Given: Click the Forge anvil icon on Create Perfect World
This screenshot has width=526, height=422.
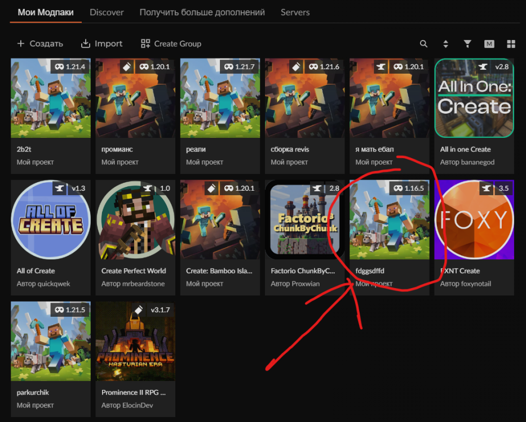Looking at the screenshot, I should [147, 188].
